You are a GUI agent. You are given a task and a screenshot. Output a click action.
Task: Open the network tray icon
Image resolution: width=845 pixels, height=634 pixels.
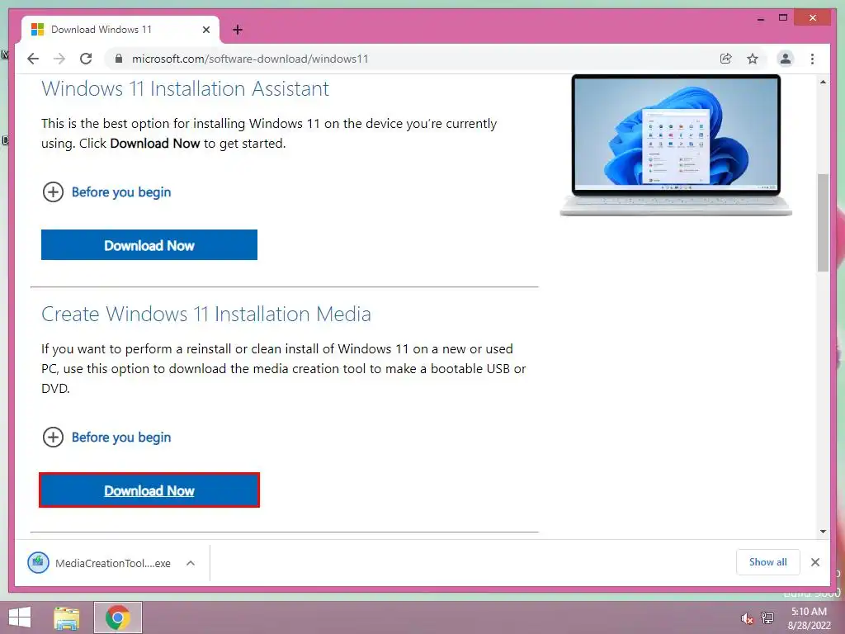[x=767, y=618]
